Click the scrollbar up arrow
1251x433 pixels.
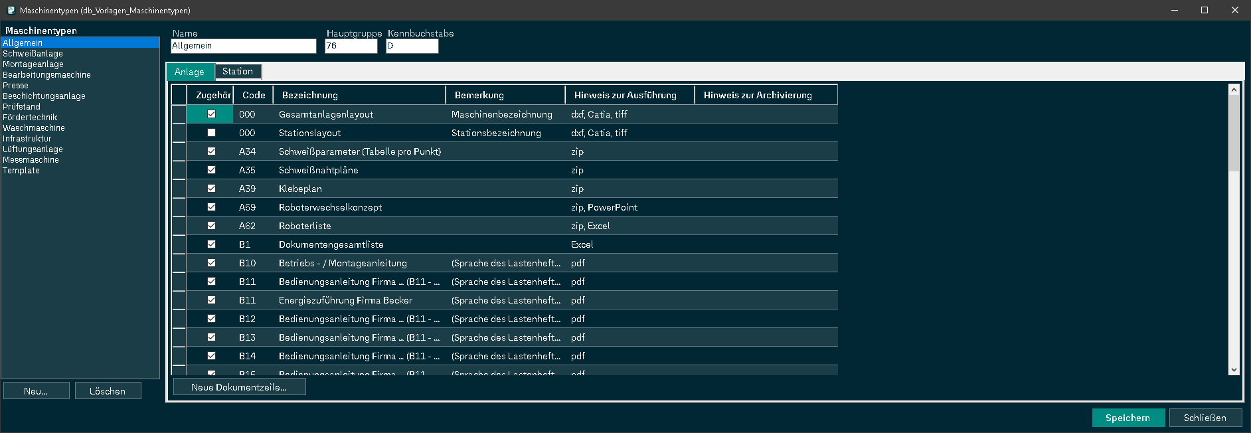tap(1234, 90)
